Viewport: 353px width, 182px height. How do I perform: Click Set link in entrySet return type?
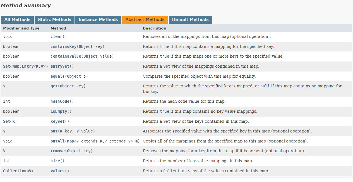coord(6,66)
